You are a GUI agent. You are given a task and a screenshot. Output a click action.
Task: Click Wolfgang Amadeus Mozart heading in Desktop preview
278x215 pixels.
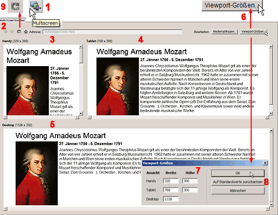click(x=60, y=135)
